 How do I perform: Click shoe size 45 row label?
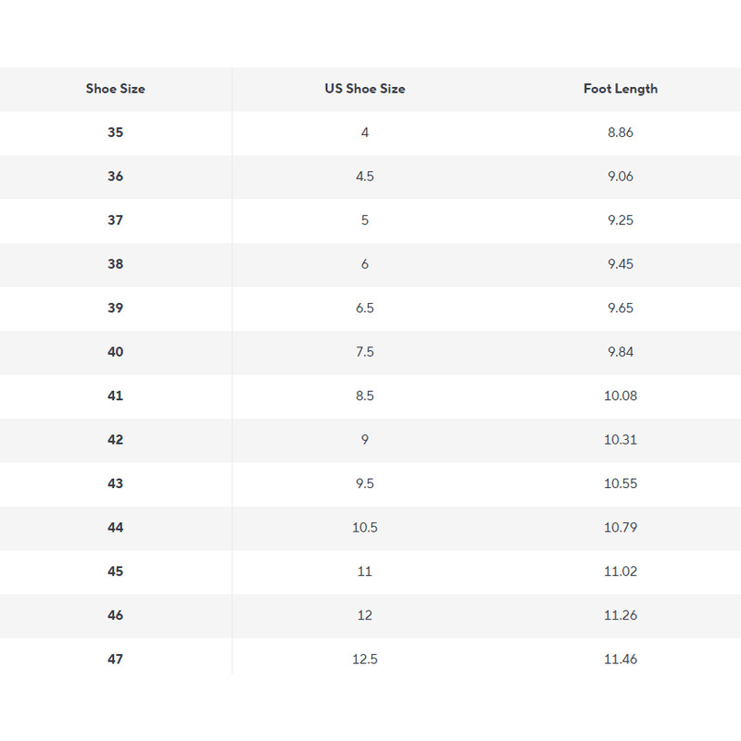coord(115,571)
